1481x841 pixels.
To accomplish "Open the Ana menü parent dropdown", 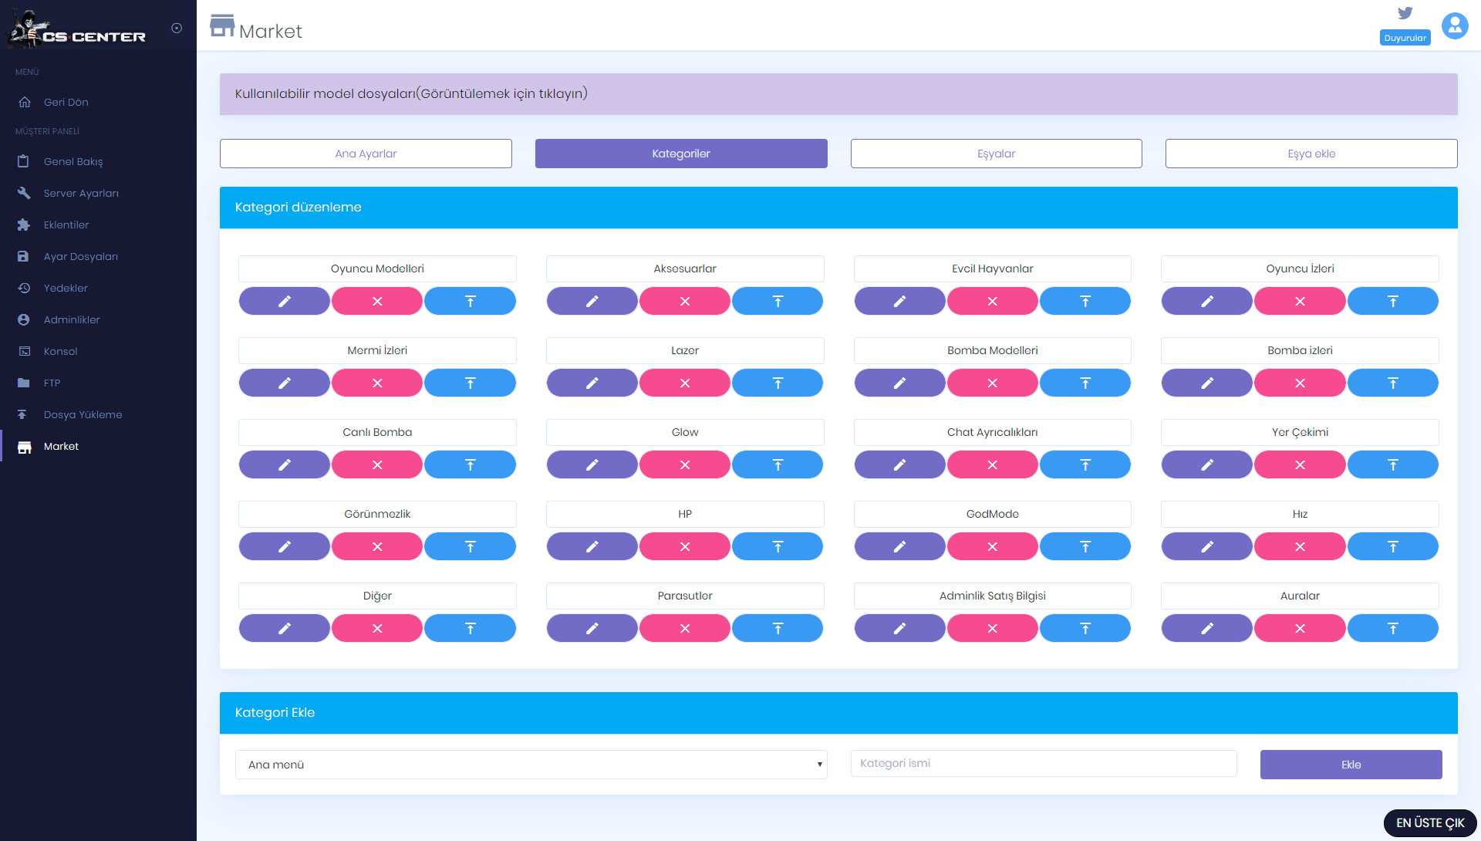I will [x=531, y=765].
